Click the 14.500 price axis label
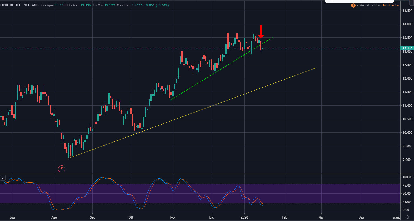The image size is (414, 221). 407,11
